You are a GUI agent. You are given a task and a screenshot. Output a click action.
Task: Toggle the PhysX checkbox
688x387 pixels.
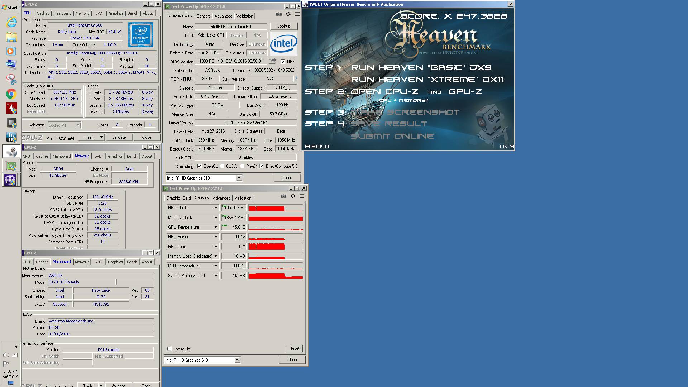pyautogui.click(x=242, y=166)
